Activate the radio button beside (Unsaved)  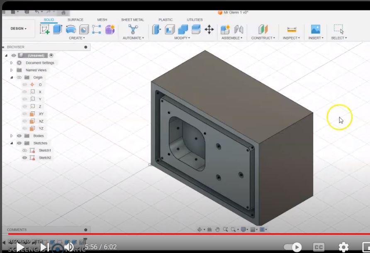[x=51, y=55]
